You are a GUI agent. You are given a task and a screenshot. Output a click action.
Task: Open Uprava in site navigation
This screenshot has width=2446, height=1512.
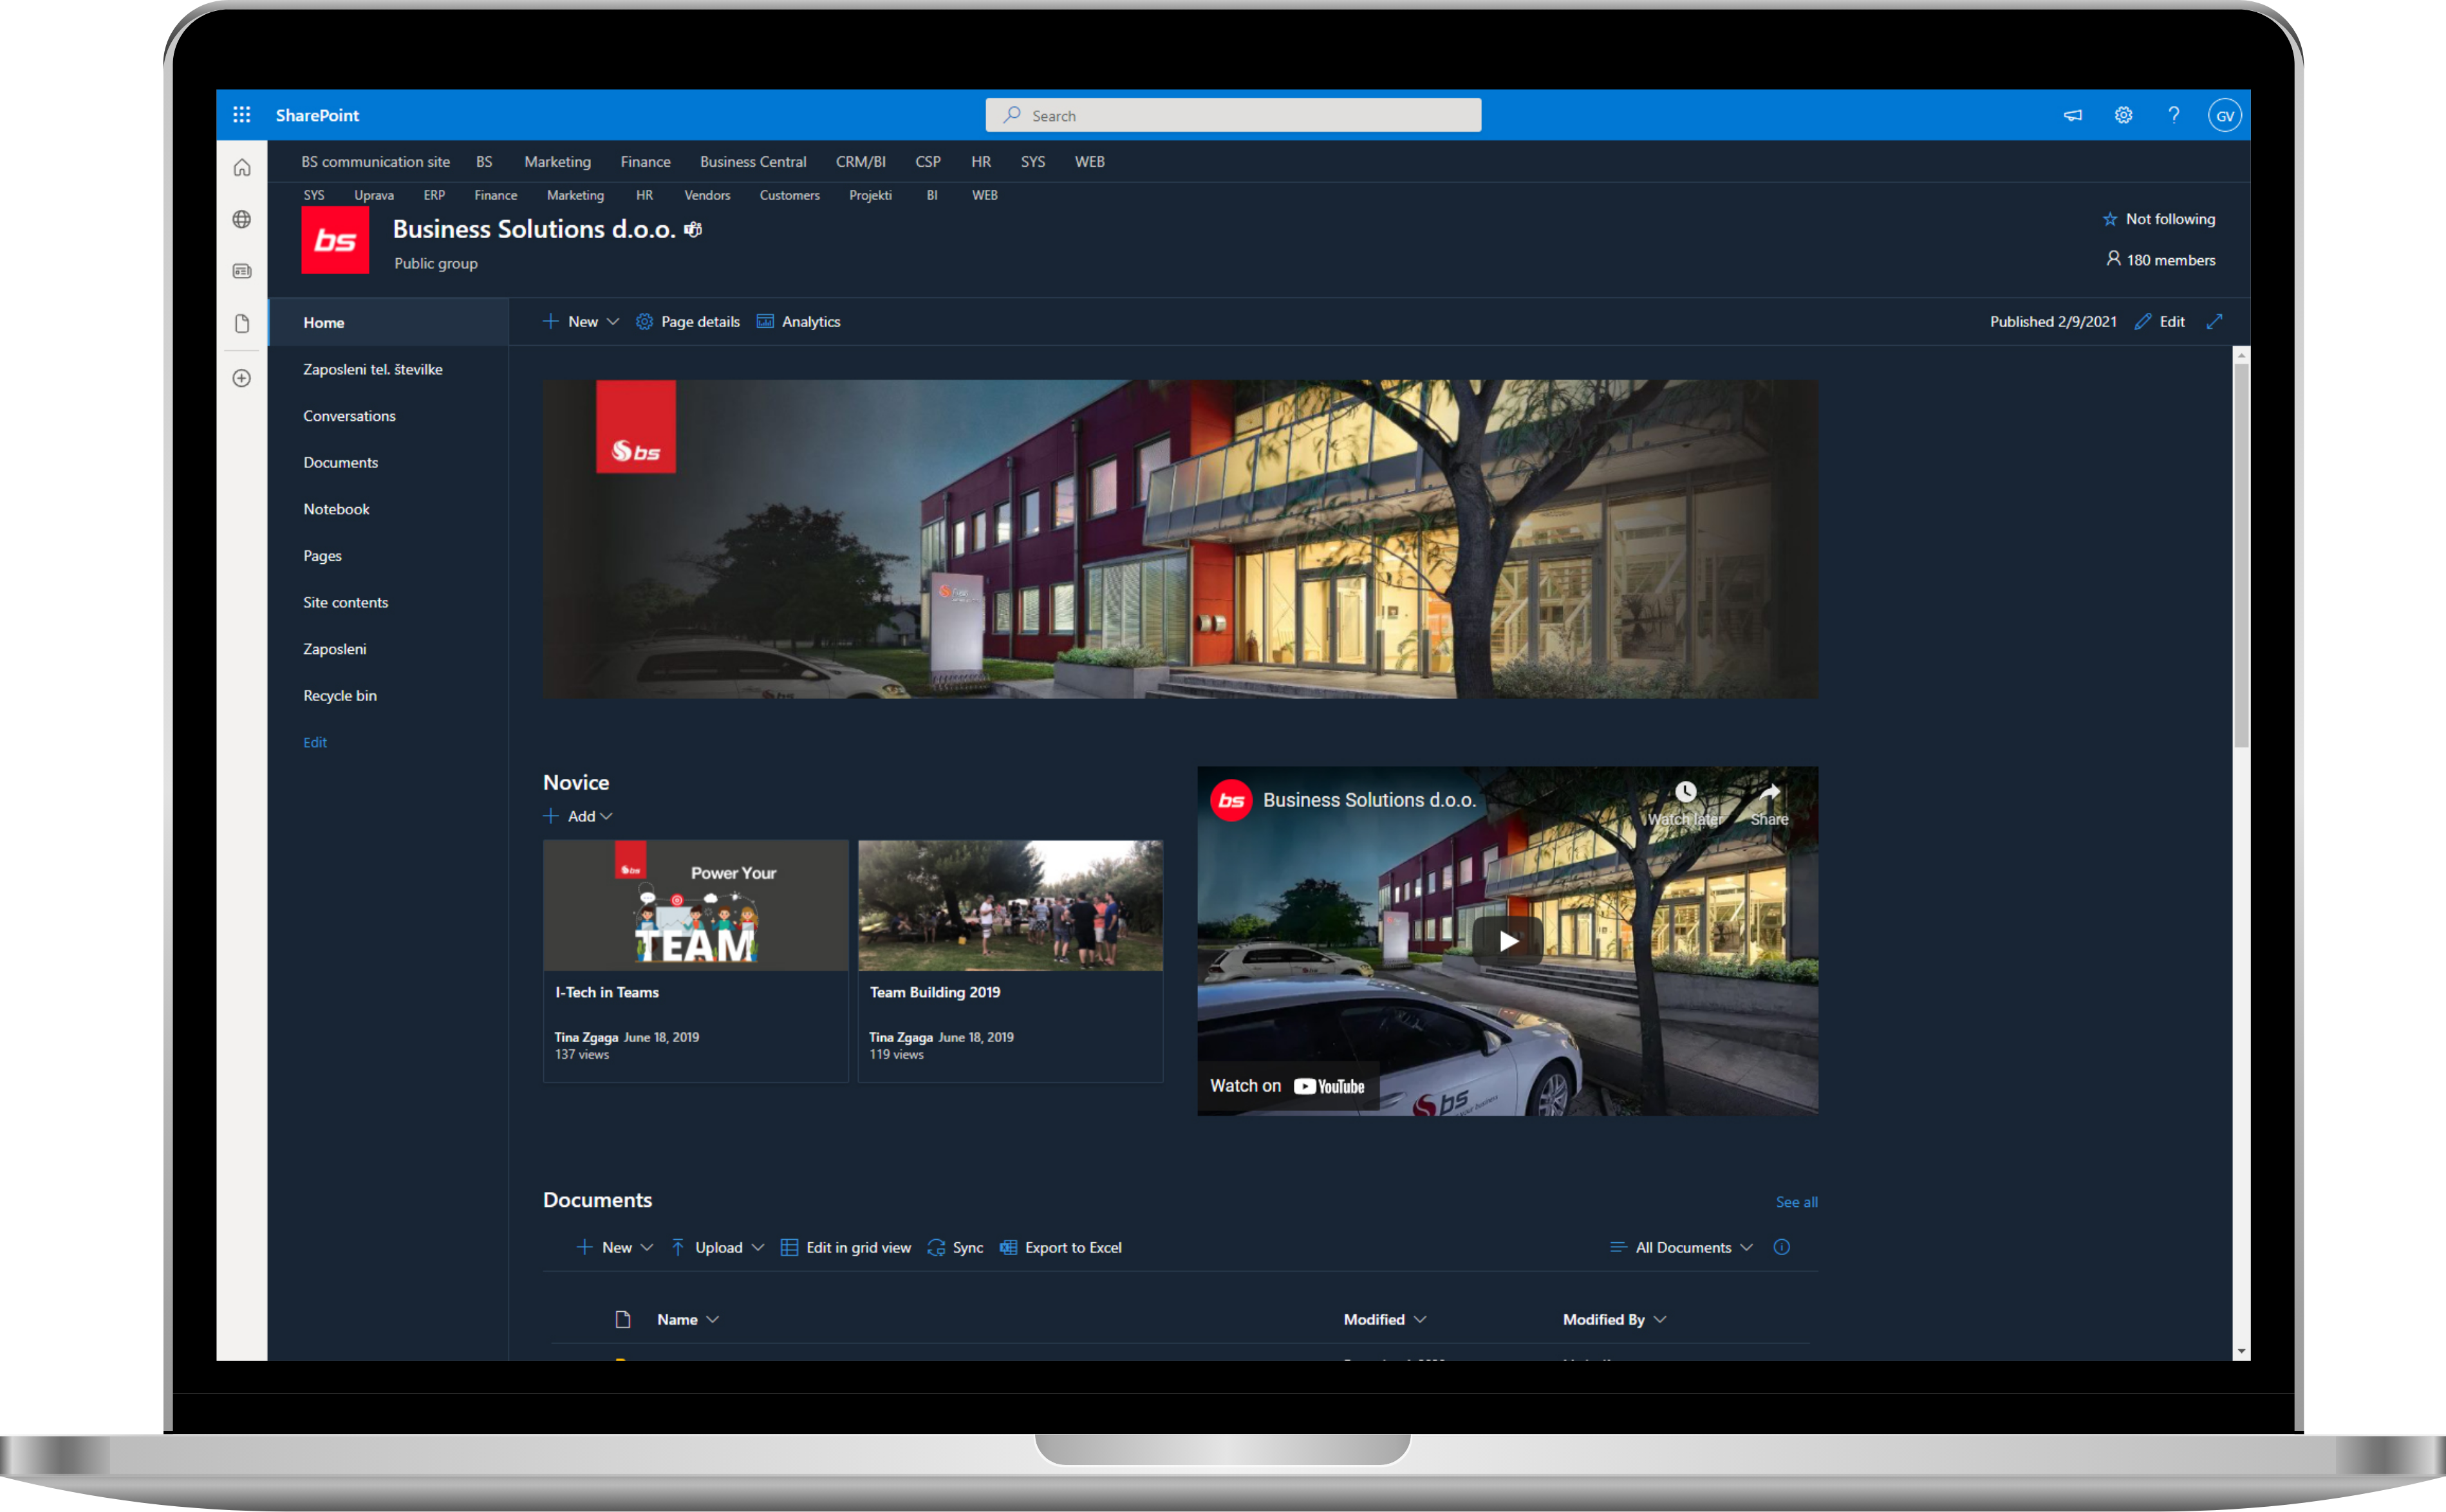tap(373, 195)
